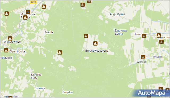Click the road 693 shield
Screen dimensions: 170x98
pos(33,2)
